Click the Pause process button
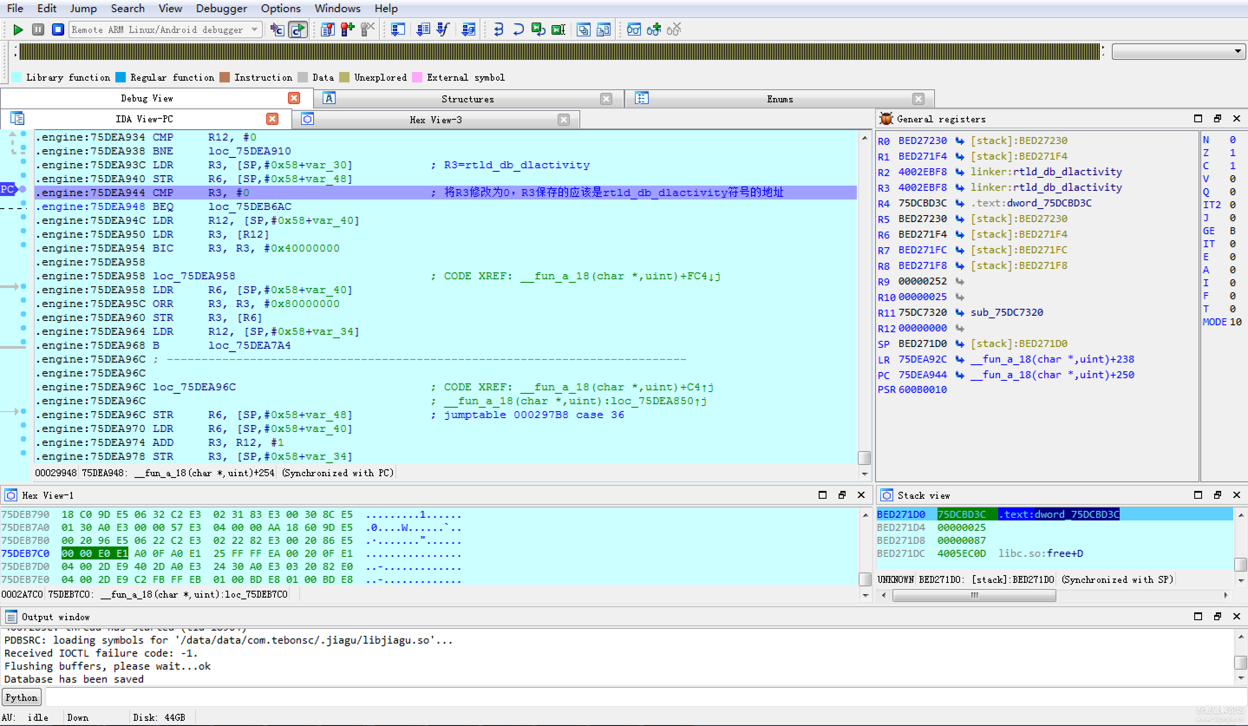The height and width of the screenshot is (726, 1248). pos(38,30)
